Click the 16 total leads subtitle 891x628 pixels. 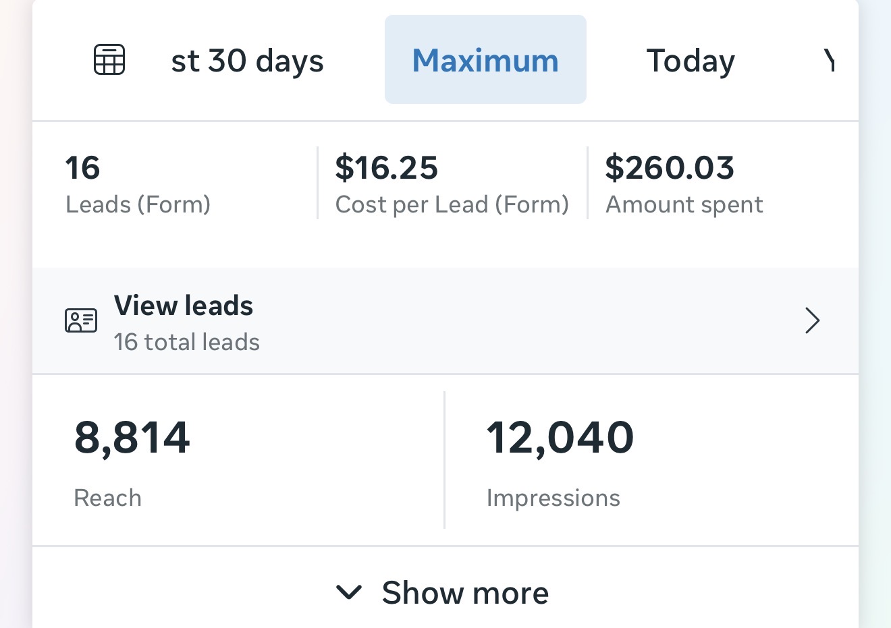tap(186, 342)
